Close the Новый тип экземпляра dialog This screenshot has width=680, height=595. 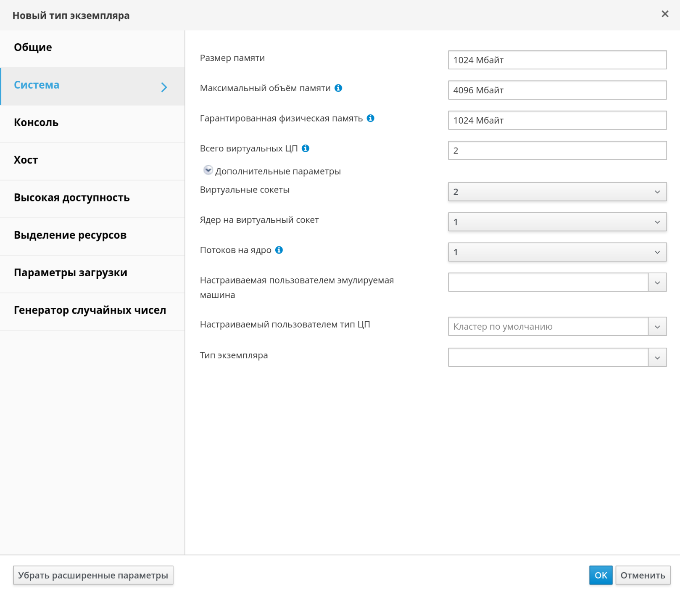pyautogui.click(x=664, y=14)
